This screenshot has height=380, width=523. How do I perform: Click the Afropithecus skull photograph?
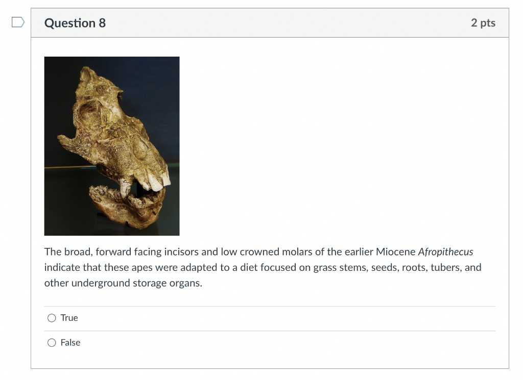(x=111, y=146)
